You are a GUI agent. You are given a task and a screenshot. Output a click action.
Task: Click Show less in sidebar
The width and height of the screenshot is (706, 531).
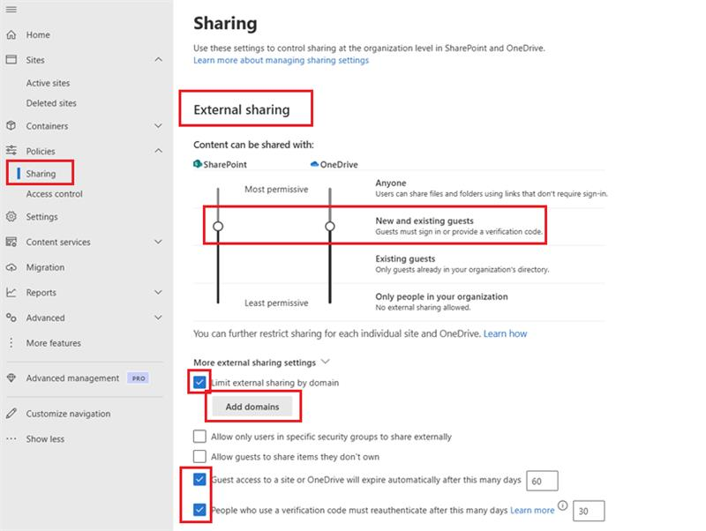[45, 438]
